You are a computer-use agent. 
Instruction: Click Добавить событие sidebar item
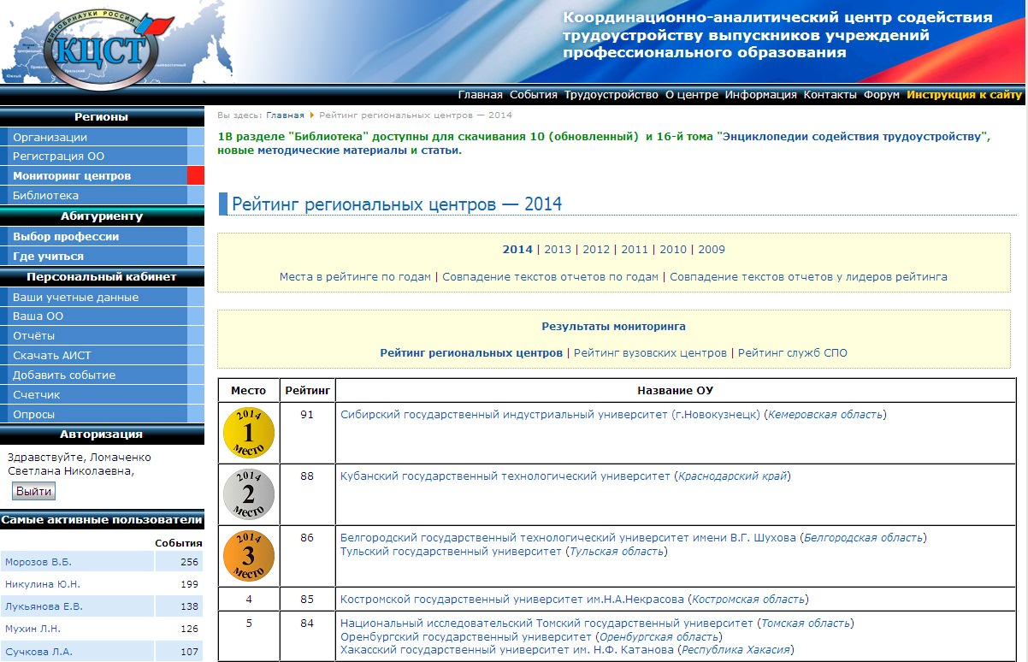103,375
